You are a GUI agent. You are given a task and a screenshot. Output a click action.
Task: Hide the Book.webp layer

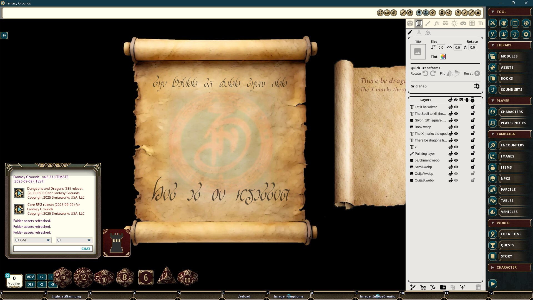click(x=456, y=127)
